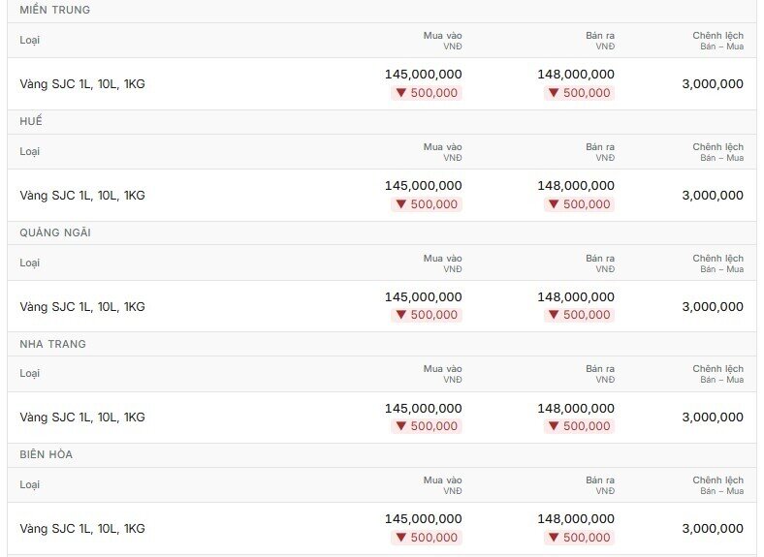Click the Vàng SJC row under MIỀN TRUNG

(382, 84)
